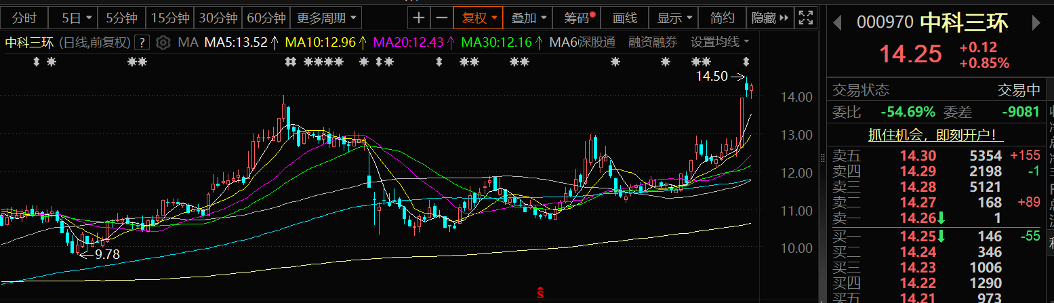Select the 卖五 14.30 order row
1054x303 pixels.
(x=936, y=156)
